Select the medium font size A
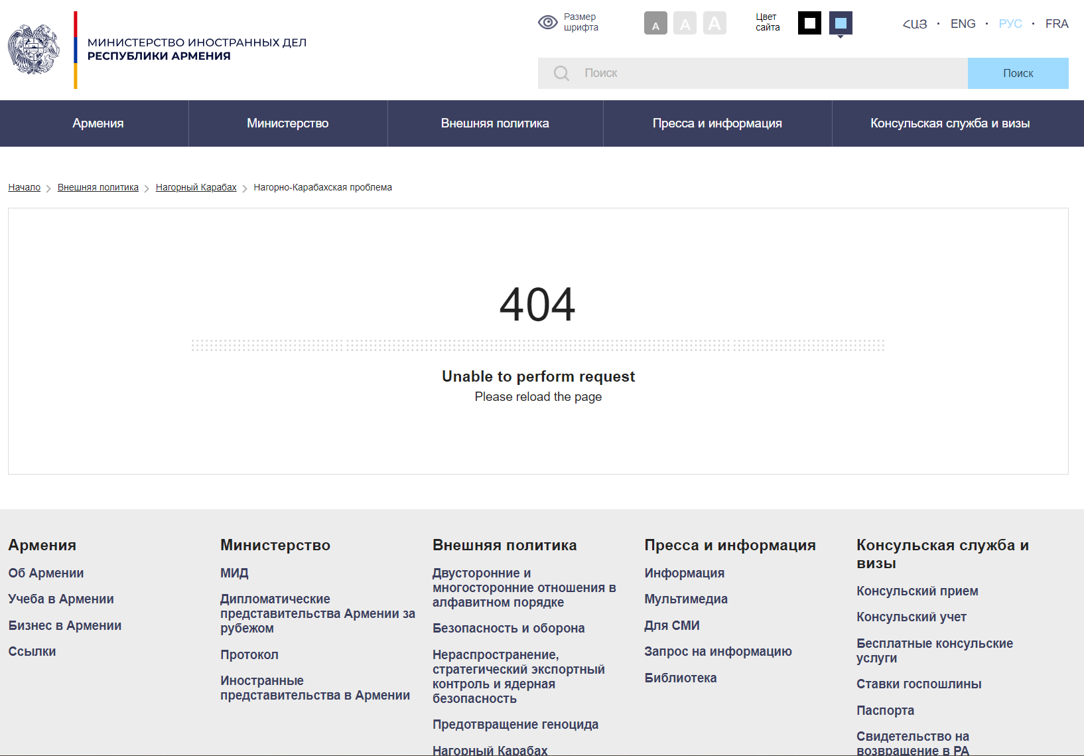Screen dimensions: 1084x756 pos(685,23)
